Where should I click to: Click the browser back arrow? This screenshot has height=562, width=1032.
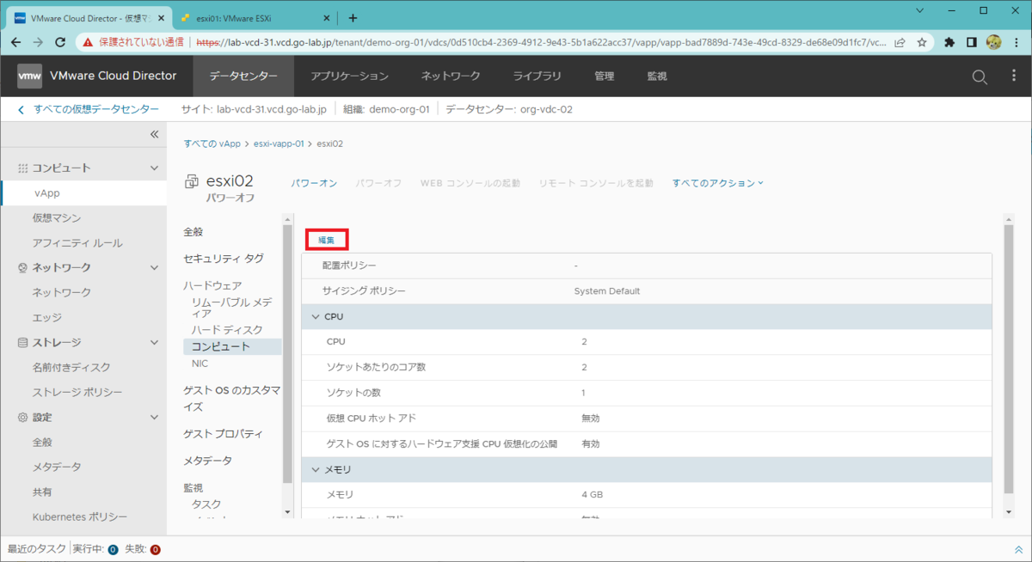click(15, 41)
